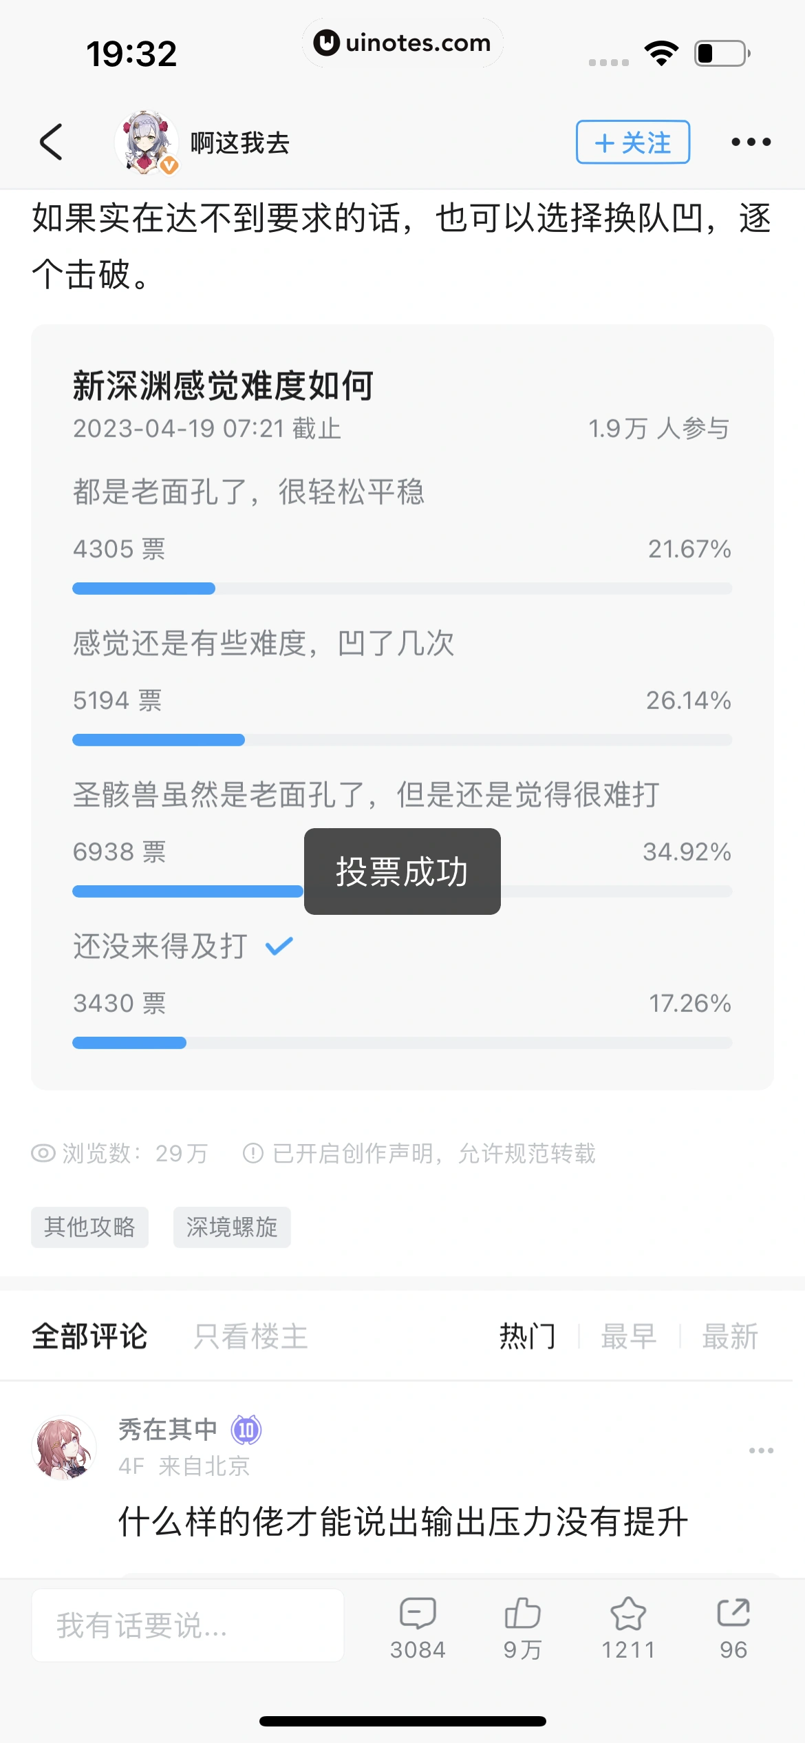This screenshot has height=1743, width=805.
Task: Open the 深境螺旋 topic tag
Action: click(x=232, y=1227)
